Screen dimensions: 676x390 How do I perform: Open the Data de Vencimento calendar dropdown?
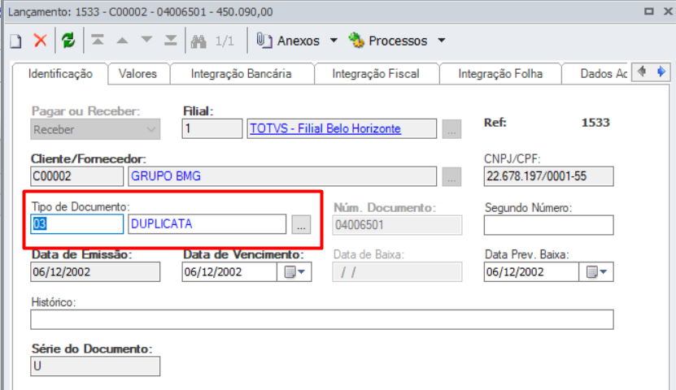[294, 272]
